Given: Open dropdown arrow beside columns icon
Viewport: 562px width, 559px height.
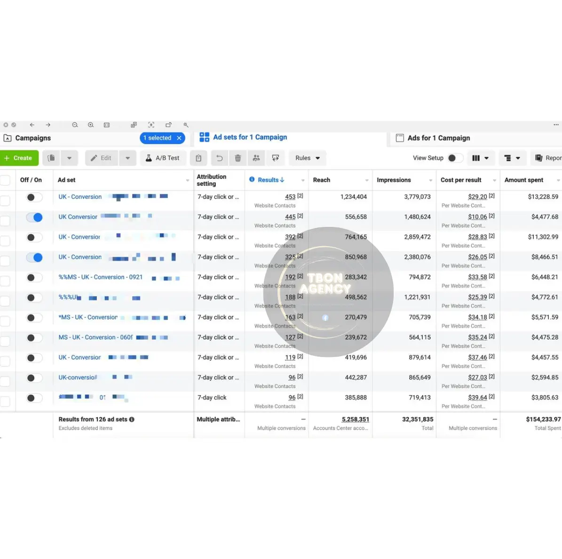Looking at the screenshot, I should 486,158.
